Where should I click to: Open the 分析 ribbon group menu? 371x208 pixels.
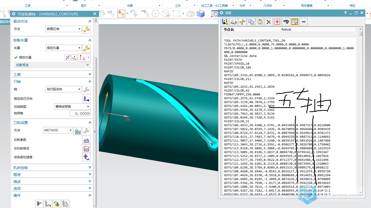(x=250, y=5)
